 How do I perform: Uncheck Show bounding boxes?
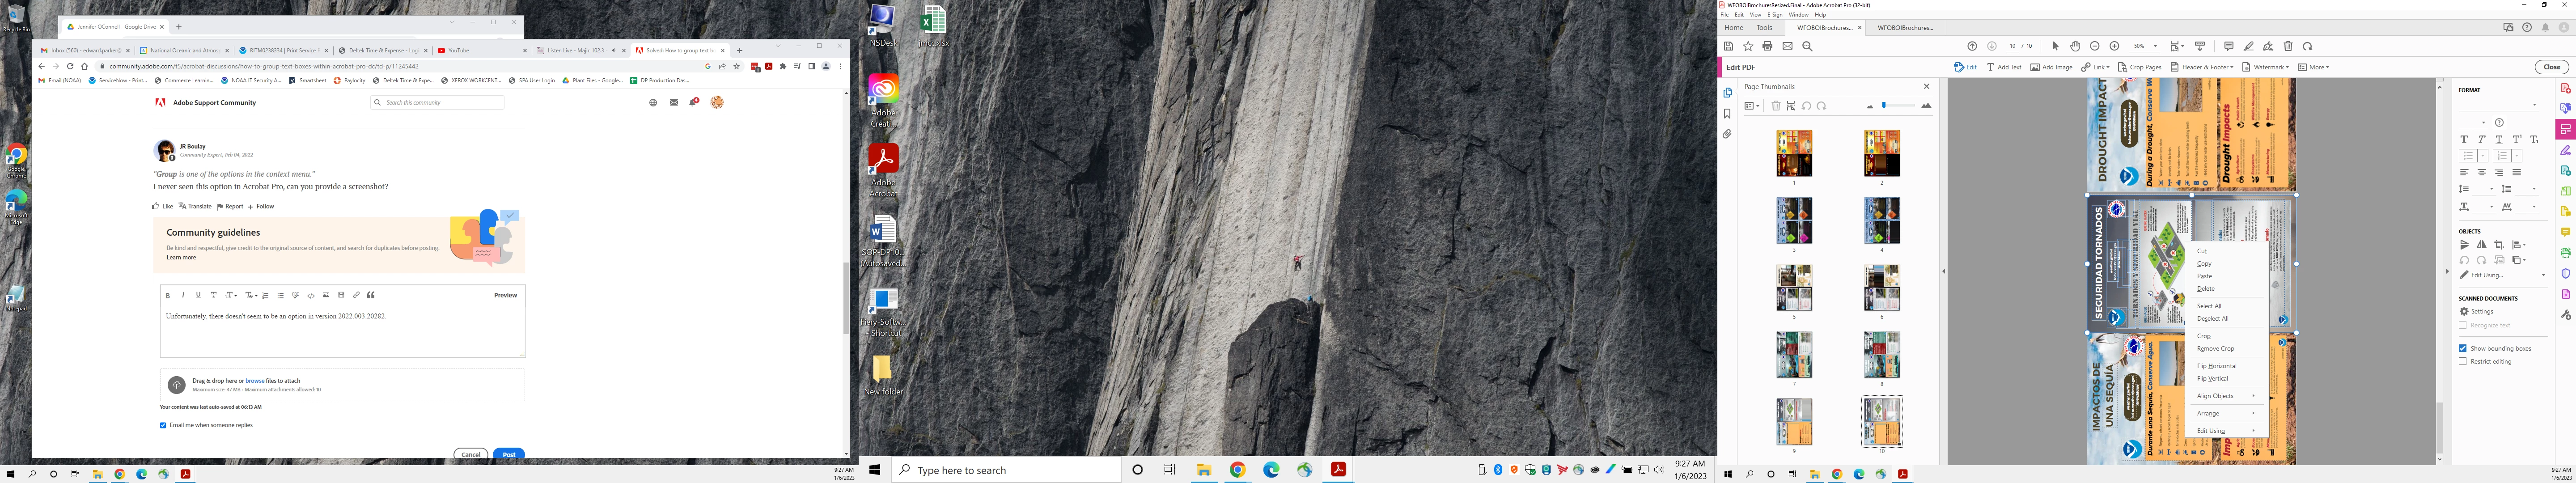coord(2462,348)
